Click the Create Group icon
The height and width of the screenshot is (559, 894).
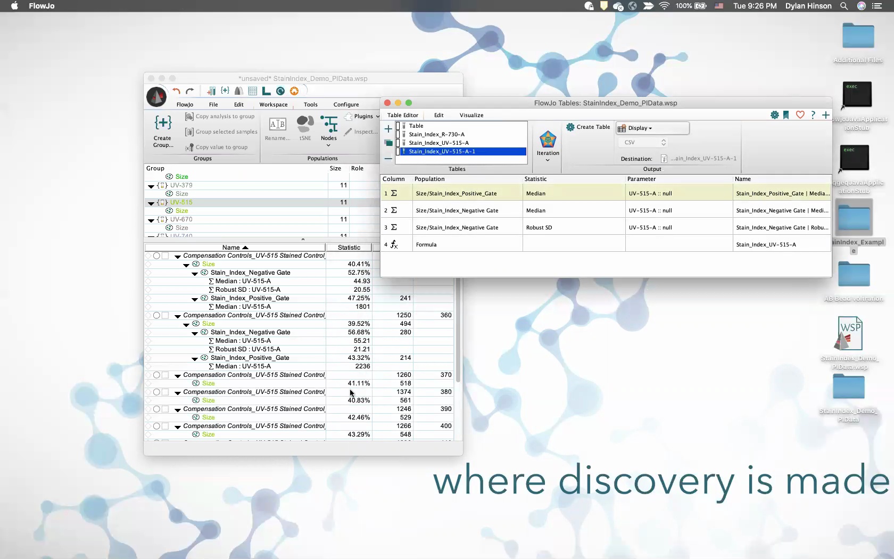(163, 130)
